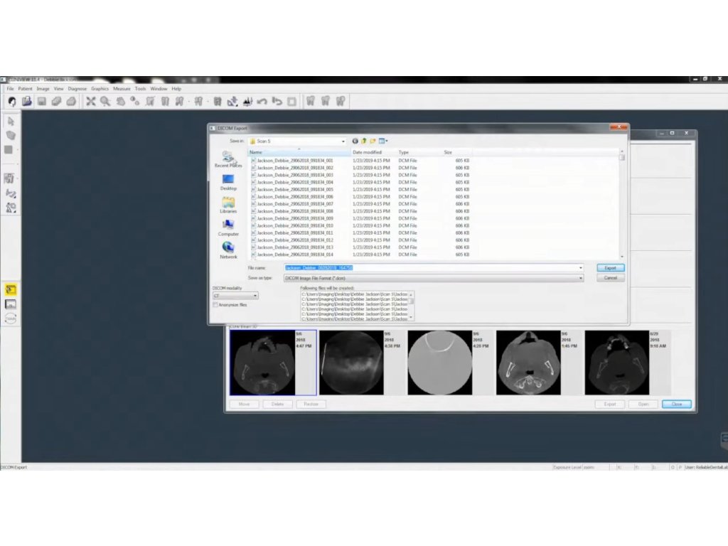Click the circular arrows icon in left sidebar
The height and width of the screenshot is (546, 728).
(x=11, y=318)
